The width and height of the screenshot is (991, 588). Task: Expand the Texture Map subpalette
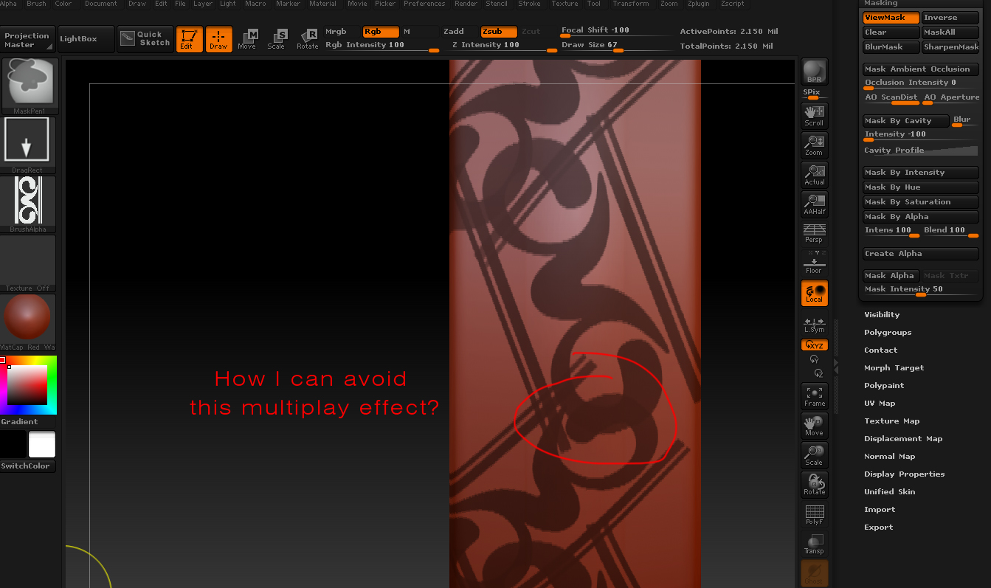tap(891, 421)
